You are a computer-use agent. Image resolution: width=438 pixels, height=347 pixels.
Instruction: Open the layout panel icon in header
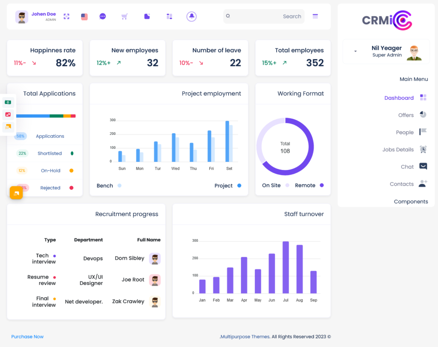(x=169, y=17)
